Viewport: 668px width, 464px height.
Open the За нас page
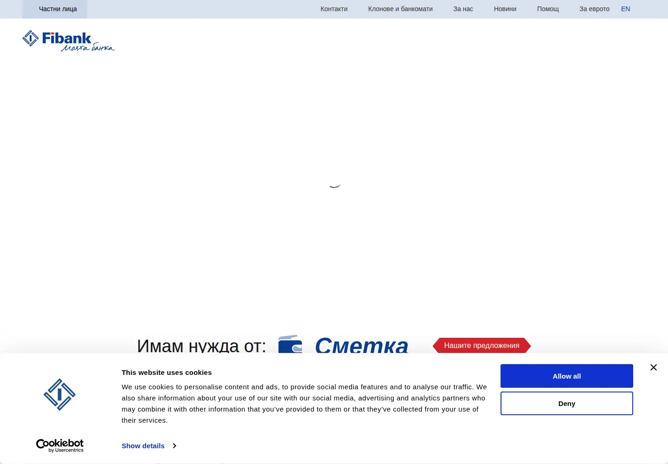pos(463,9)
